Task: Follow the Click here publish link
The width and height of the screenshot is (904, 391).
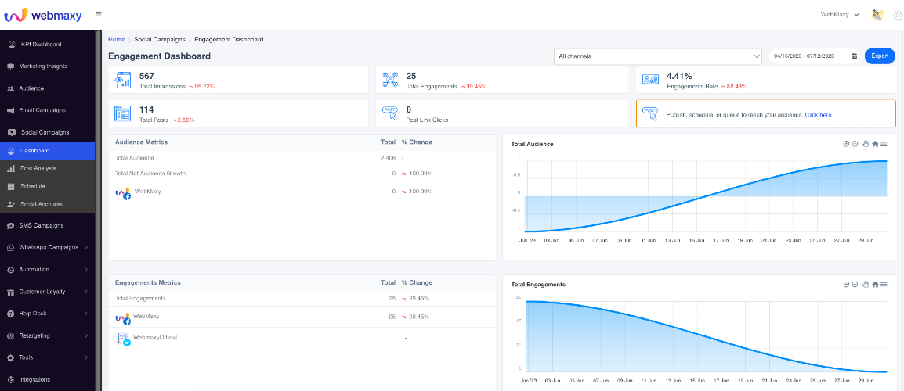Action: pyautogui.click(x=818, y=115)
